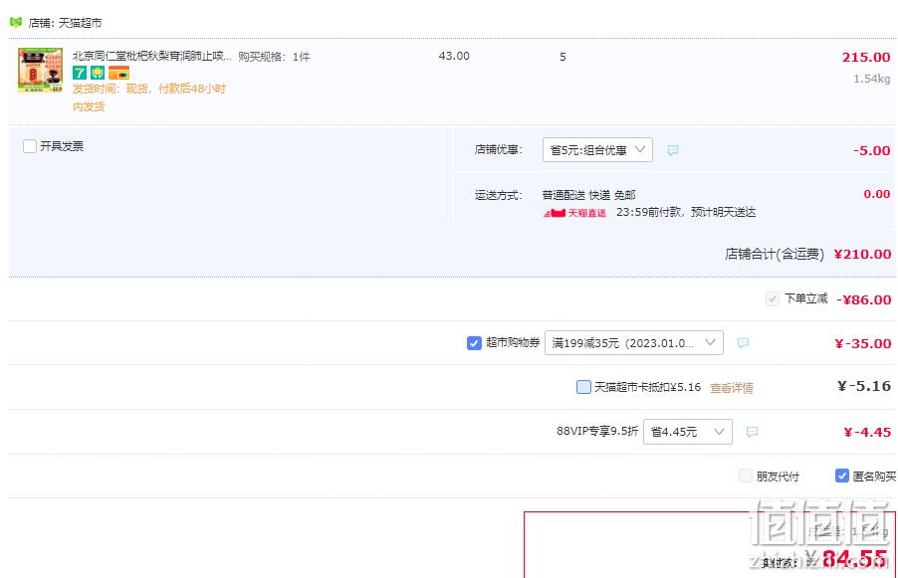Open the 88VIP 省4.45元 dropdown

(688, 432)
